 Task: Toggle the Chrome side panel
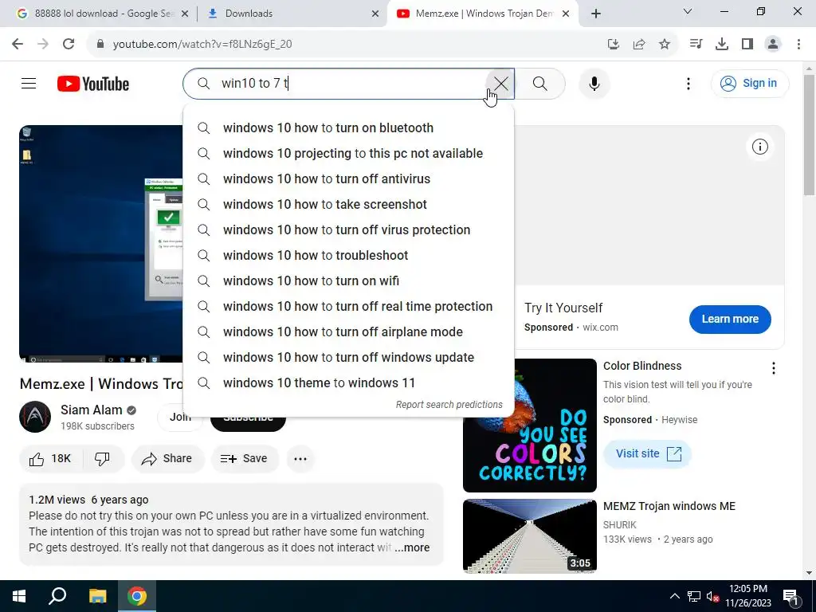[747, 44]
